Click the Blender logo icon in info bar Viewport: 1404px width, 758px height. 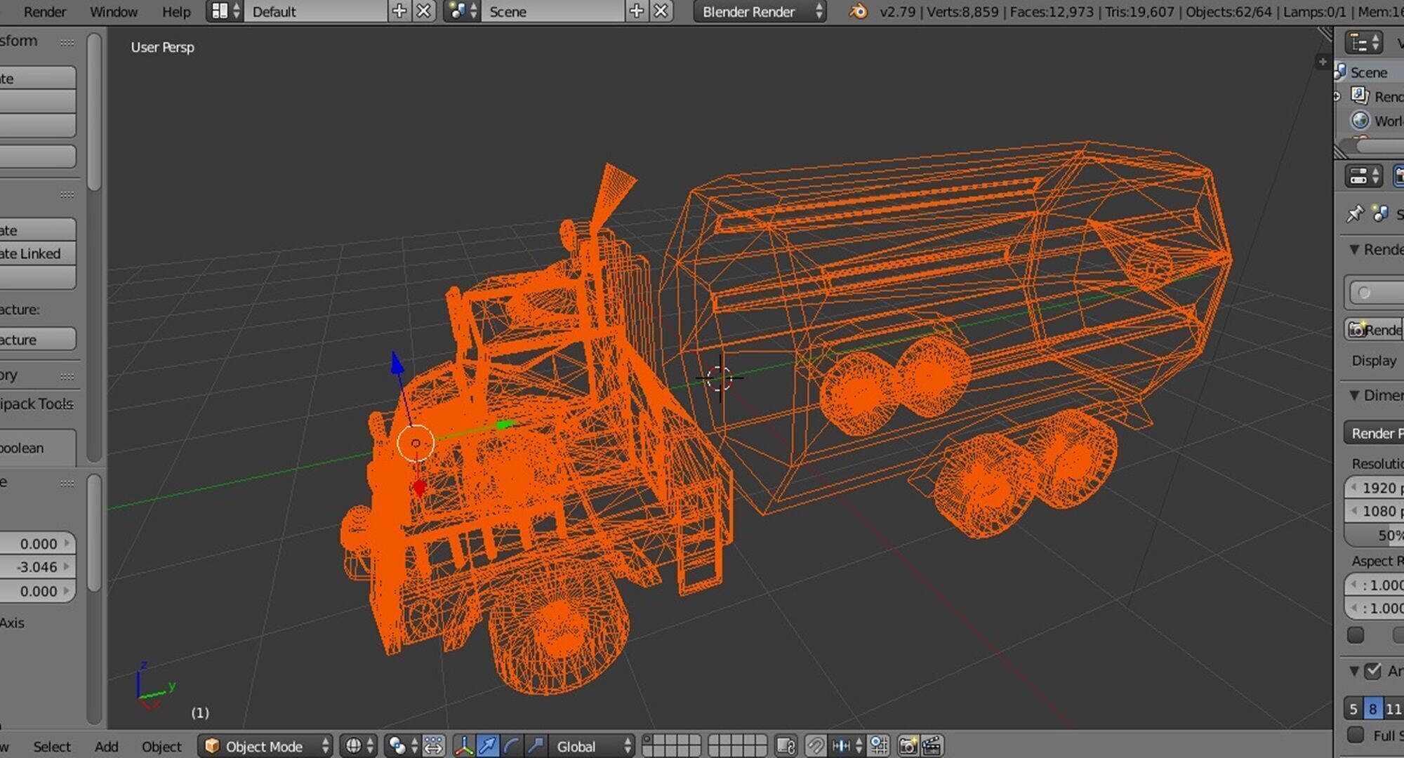(858, 11)
